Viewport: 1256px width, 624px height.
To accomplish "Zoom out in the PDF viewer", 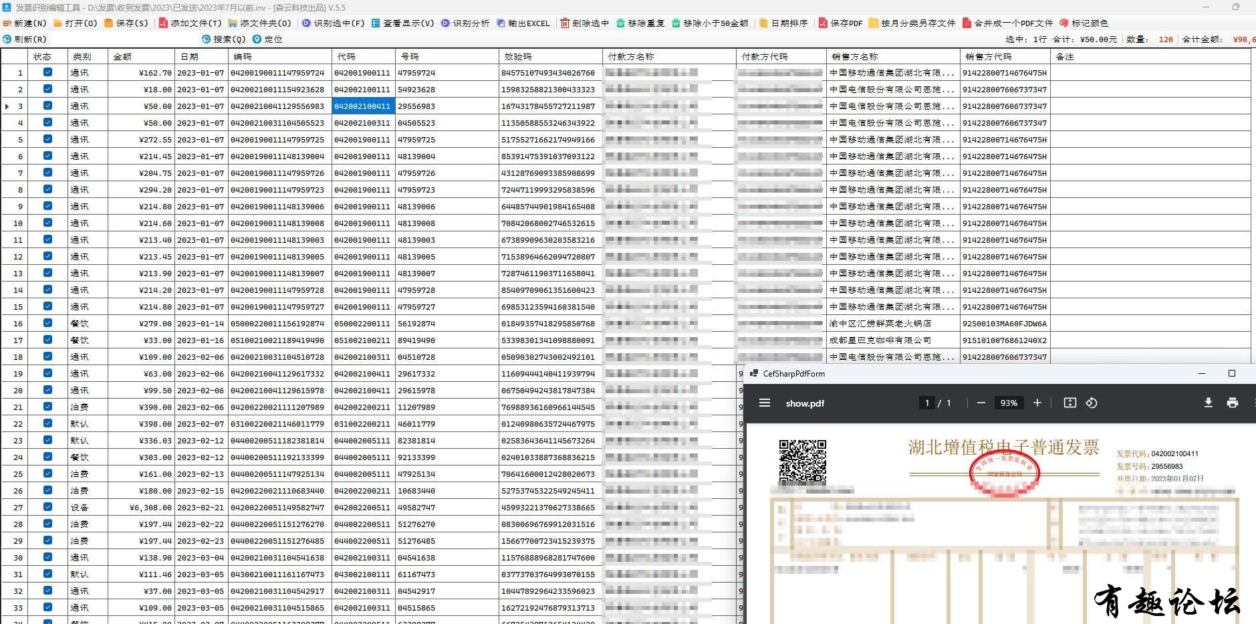I will [981, 403].
